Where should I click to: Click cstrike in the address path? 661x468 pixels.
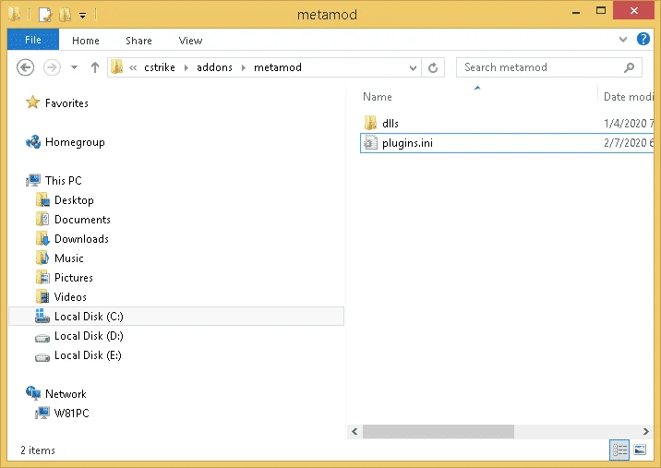pos(160,67)
